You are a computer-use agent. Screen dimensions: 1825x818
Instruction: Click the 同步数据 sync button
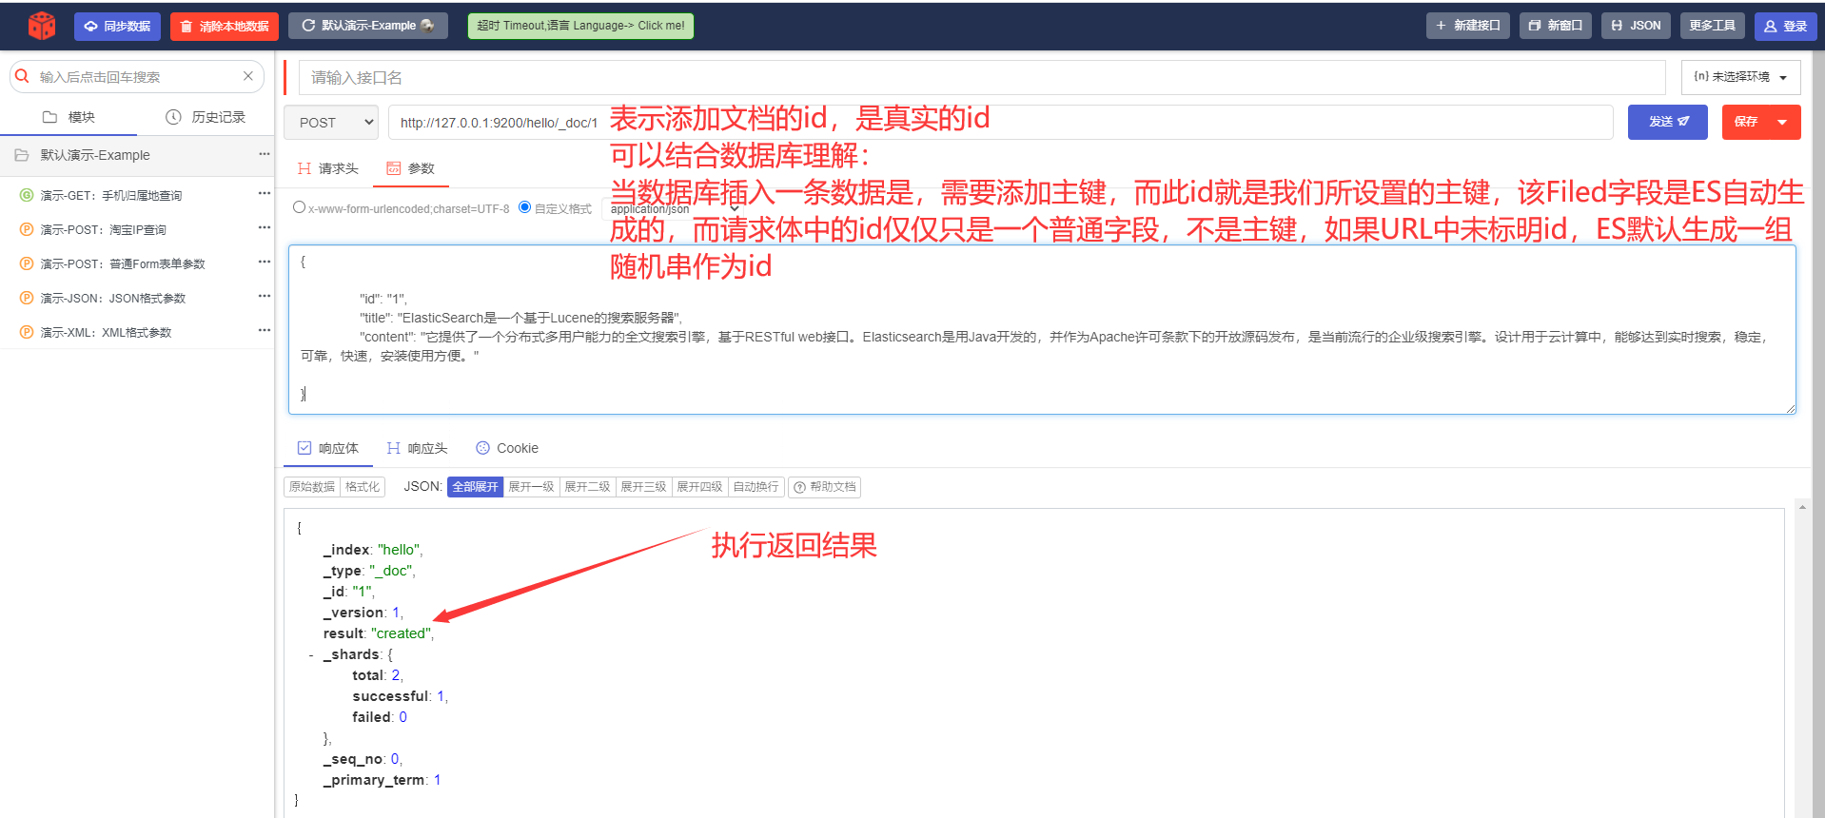point(117,27)
